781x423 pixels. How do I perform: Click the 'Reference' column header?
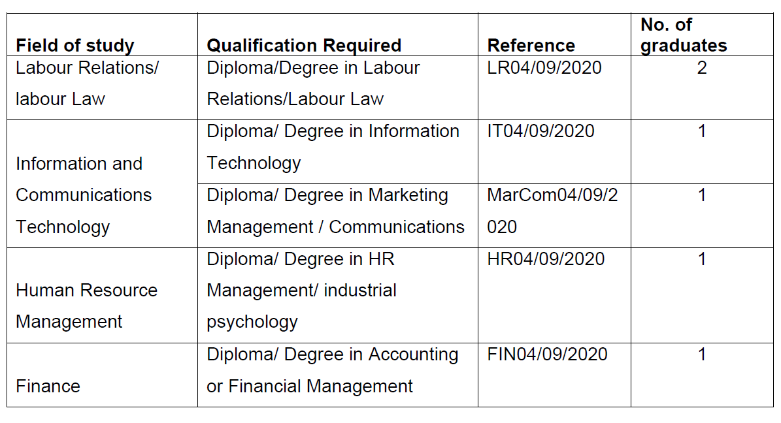(x=531, y=46)
